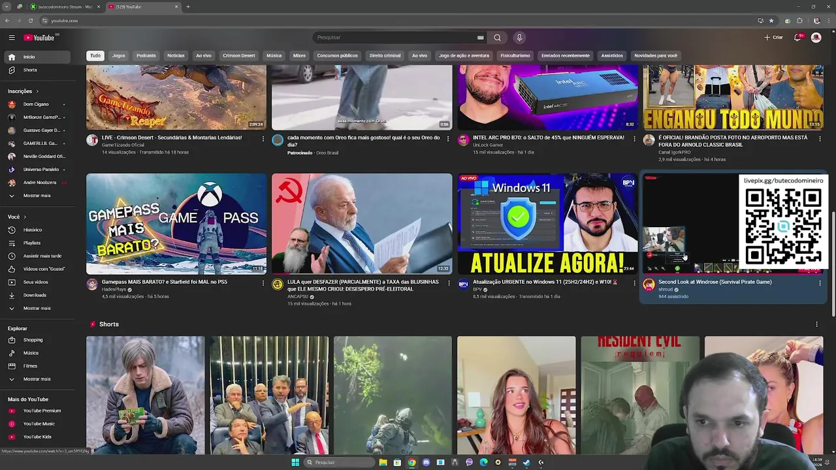Select the Notícias filter chip

[176, 55]
